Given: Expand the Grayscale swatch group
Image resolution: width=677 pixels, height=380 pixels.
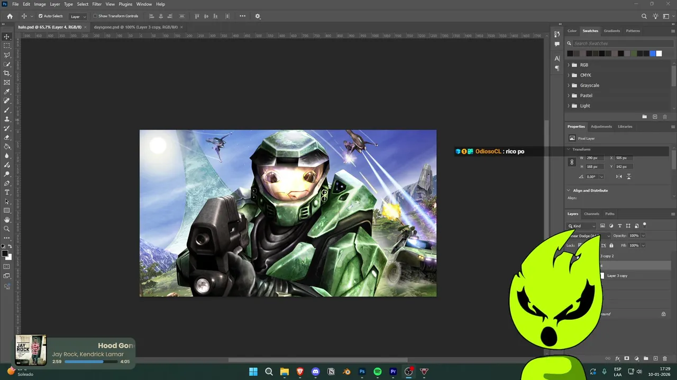Looking at the screenshot, I should pyautogui.click(x=569, y=85).
